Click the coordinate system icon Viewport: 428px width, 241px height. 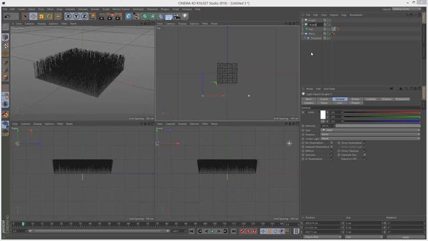point(93,16)
